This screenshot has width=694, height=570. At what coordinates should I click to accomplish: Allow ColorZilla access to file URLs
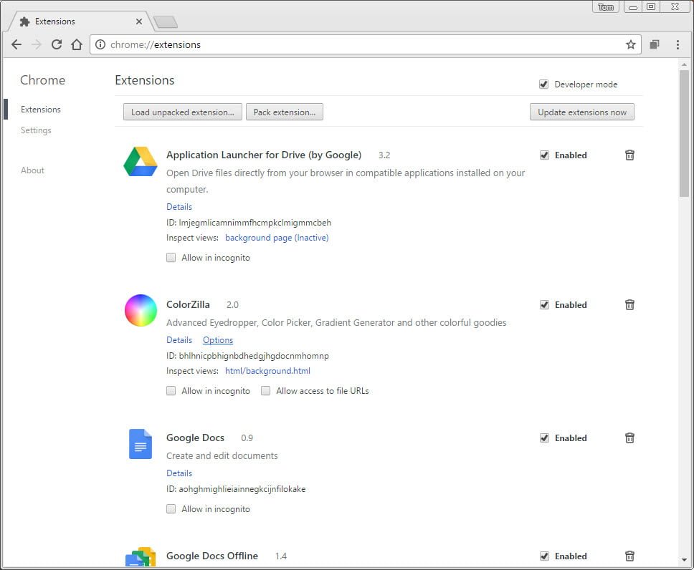coord(265,390)
